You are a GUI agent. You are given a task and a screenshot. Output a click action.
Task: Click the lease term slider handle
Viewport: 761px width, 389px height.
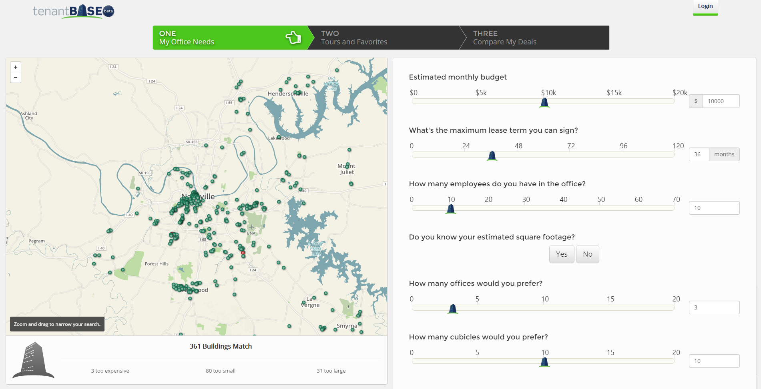click(x=492, y=156)
